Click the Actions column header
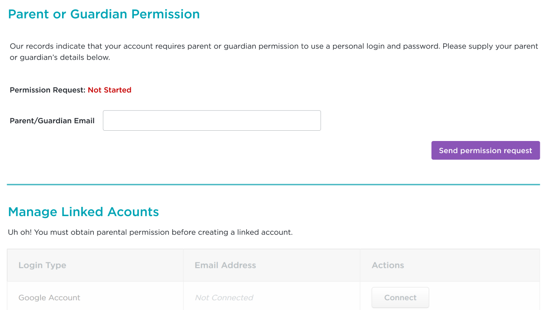The image size is (551, 310). (x=388, y=265)
